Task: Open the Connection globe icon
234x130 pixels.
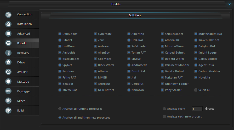Action: pyautogui.click(x=8, y=15)
